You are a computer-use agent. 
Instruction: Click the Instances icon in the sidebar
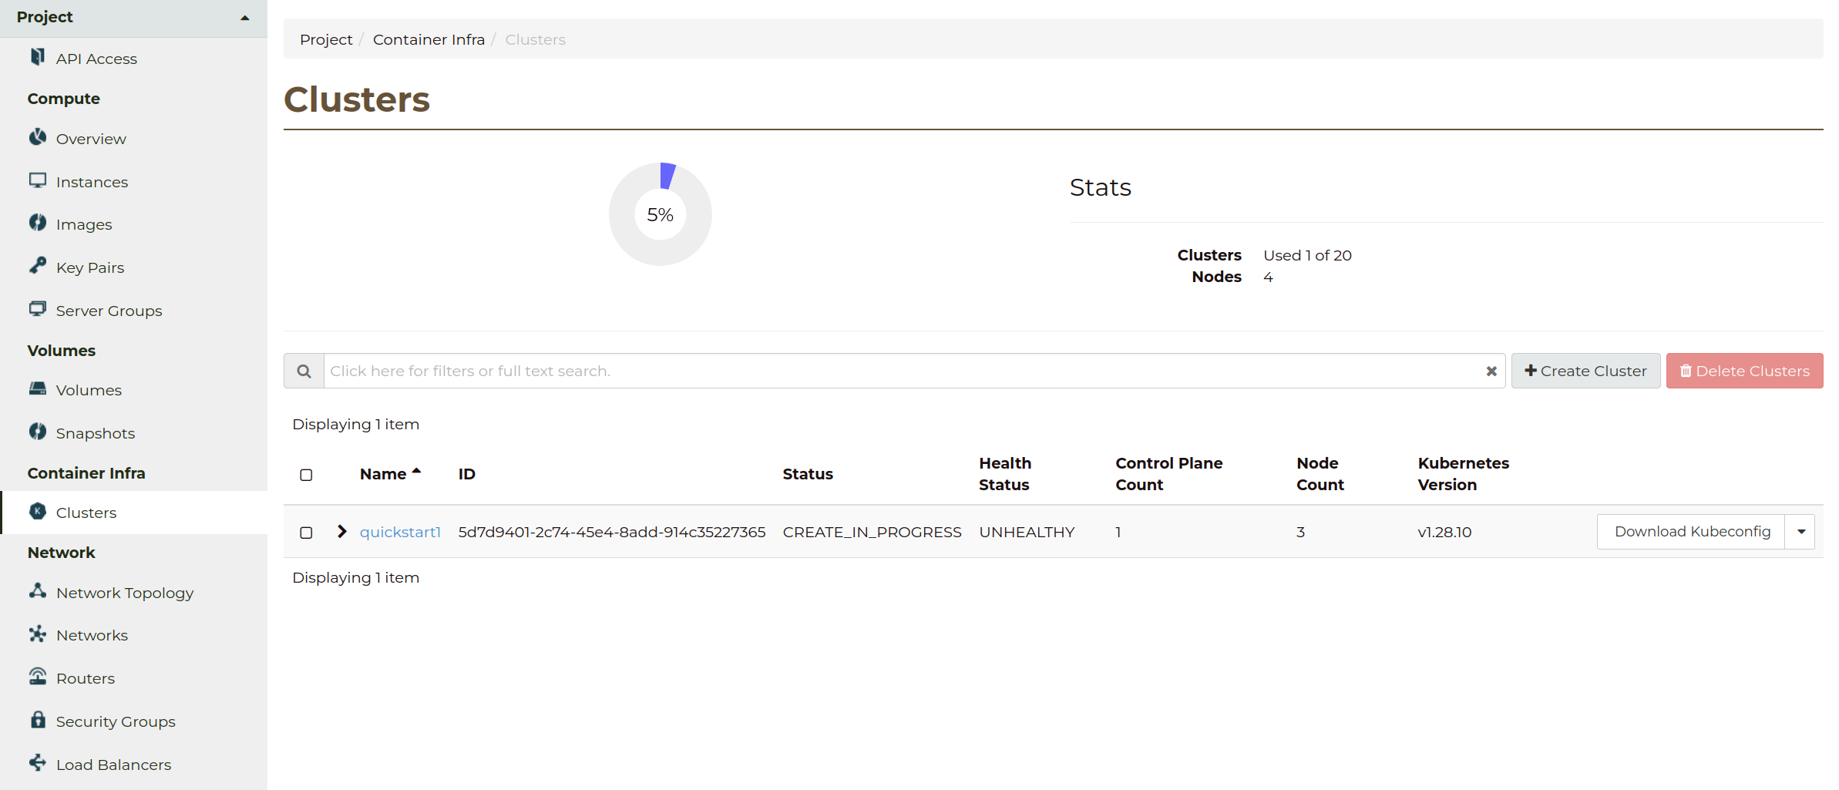tap(37, 180)
